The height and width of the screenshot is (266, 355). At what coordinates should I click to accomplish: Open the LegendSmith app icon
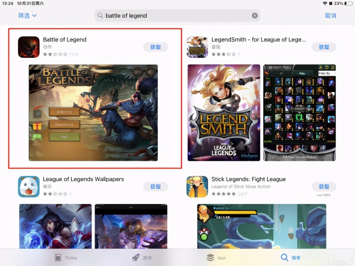pos(197,47)
